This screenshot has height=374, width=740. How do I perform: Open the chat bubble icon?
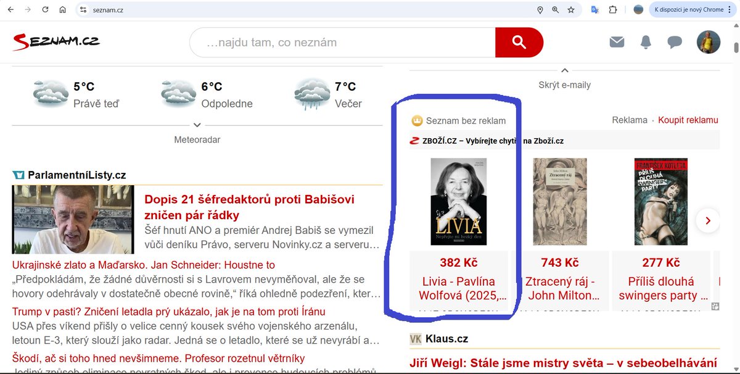[674, 42]
